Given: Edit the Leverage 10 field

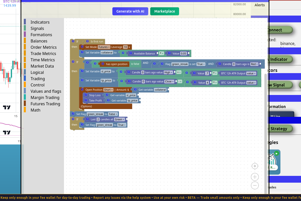Looking at the screenshot, I should (x=125, y=47).
